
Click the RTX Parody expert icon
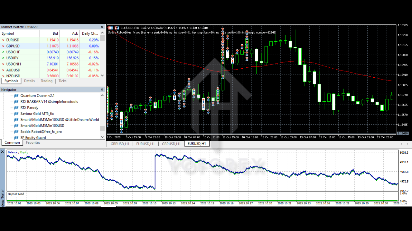click(16, 108)
